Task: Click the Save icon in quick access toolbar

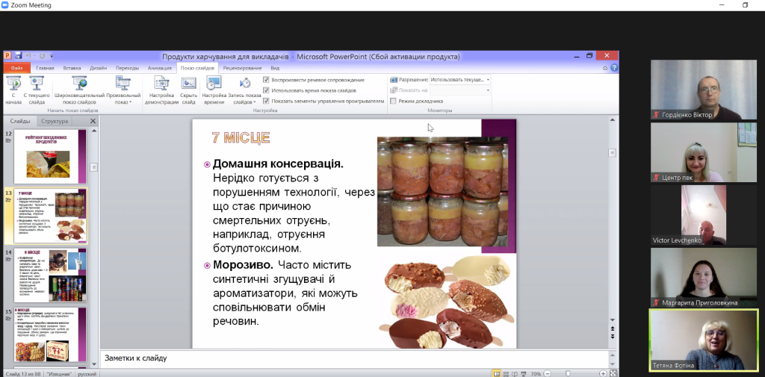Action: 18,56
